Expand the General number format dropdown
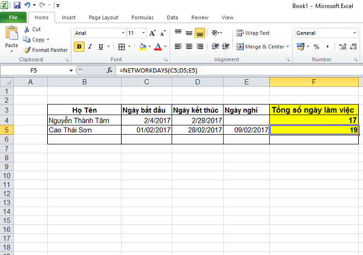Image resolution: width=363 pixels, height=255 pixels. [357, 33]
